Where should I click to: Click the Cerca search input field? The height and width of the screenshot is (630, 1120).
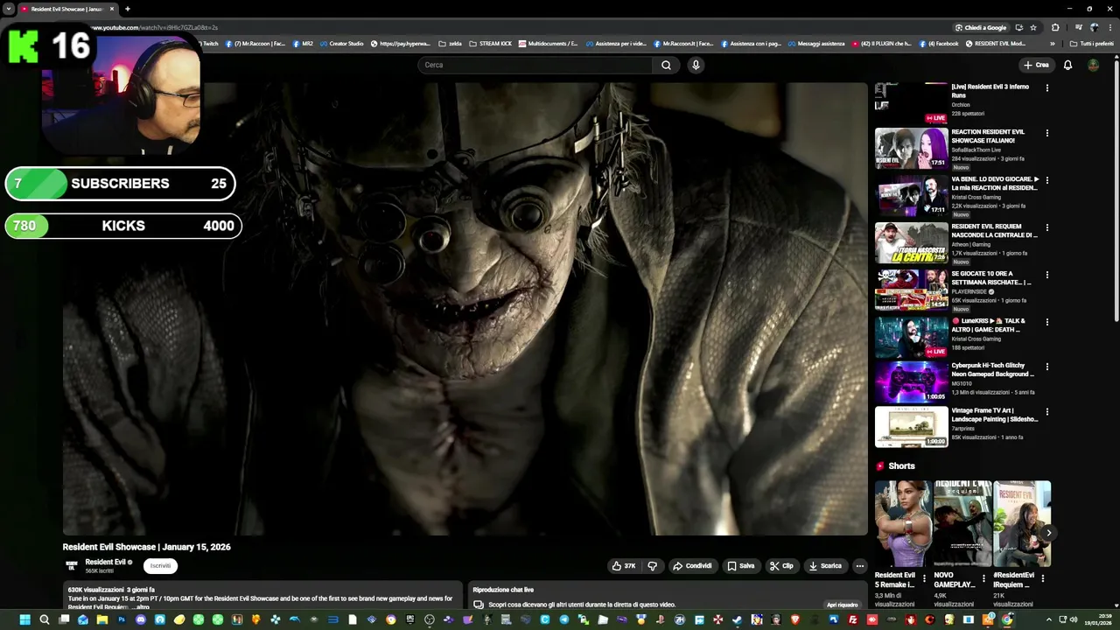click(534, 65)
